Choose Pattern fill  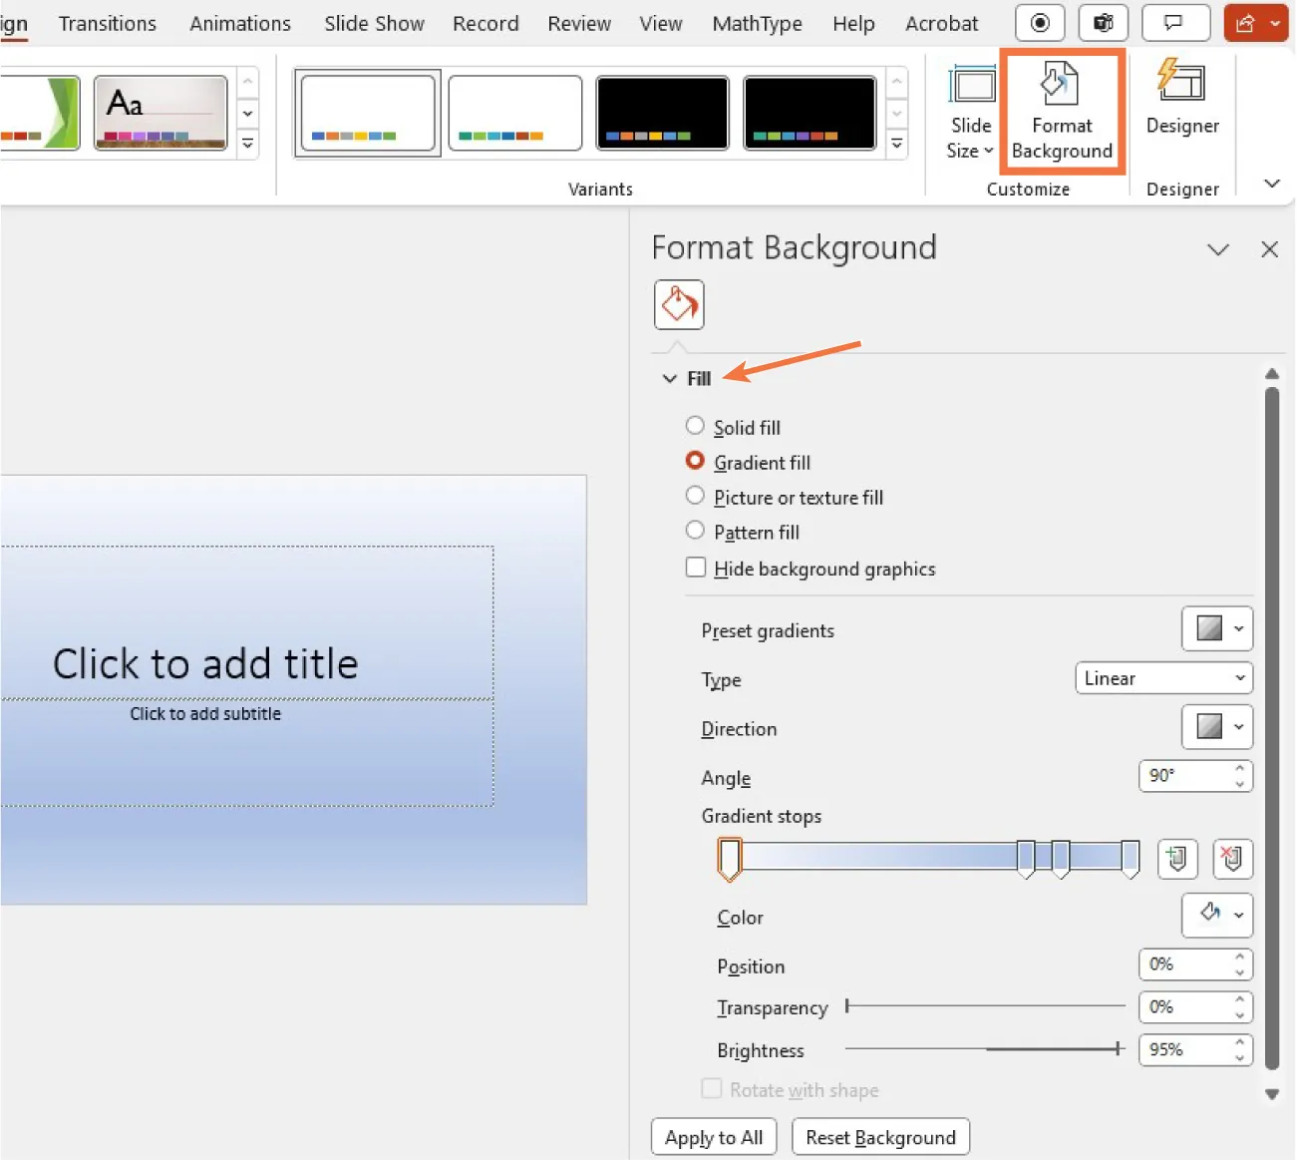(695, 531)
